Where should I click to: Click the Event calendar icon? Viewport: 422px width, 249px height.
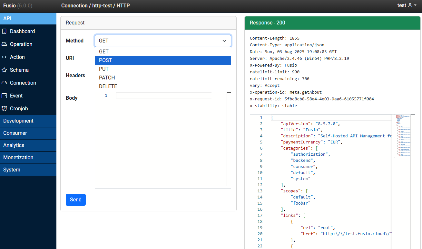pyautogui.click(x=4, y=96)
